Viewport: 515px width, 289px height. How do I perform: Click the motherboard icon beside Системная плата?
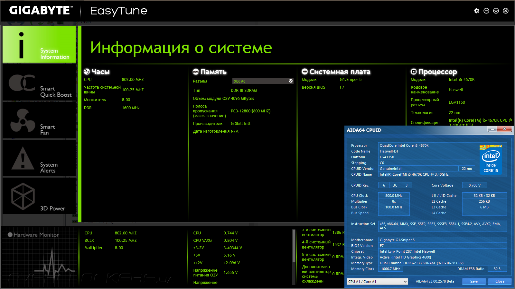click(305, 72)
